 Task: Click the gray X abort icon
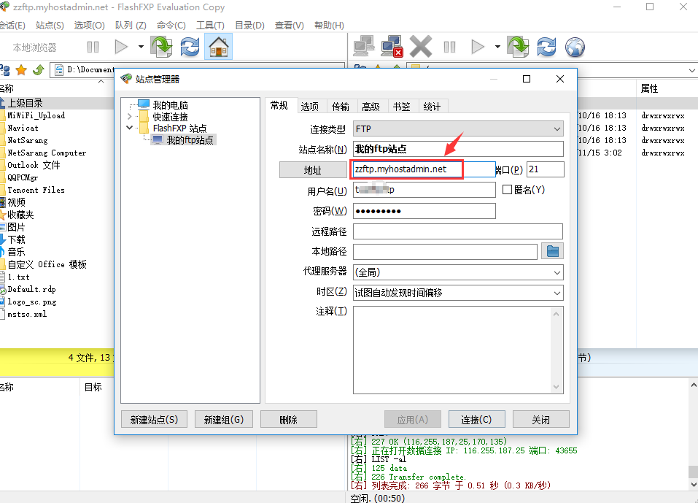click(x=421, y=47)
